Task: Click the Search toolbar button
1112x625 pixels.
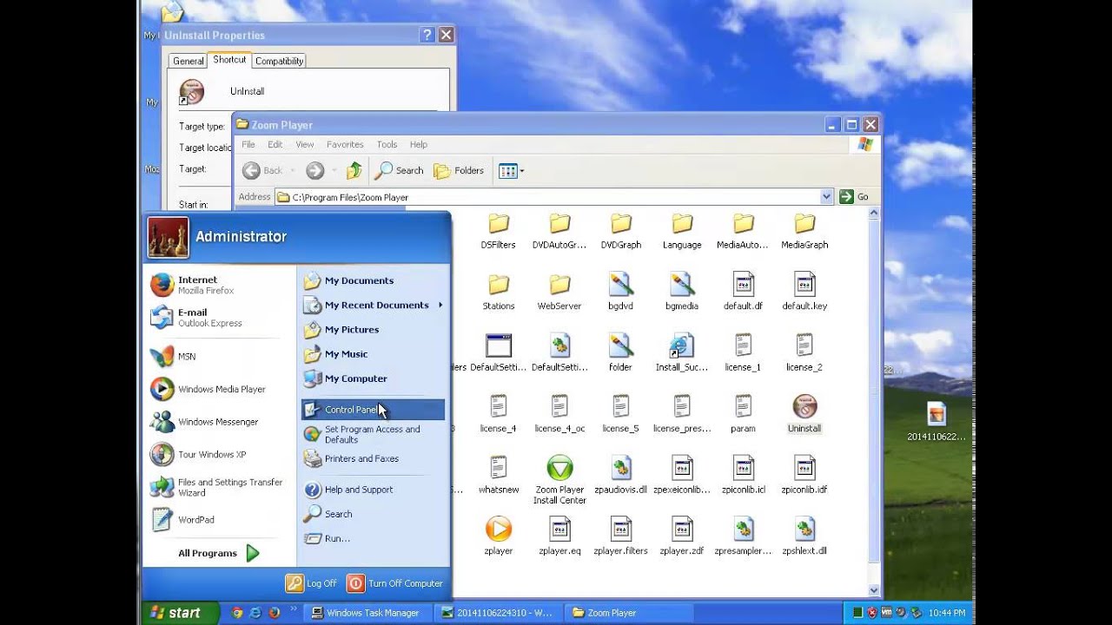Action: point(400,170)
